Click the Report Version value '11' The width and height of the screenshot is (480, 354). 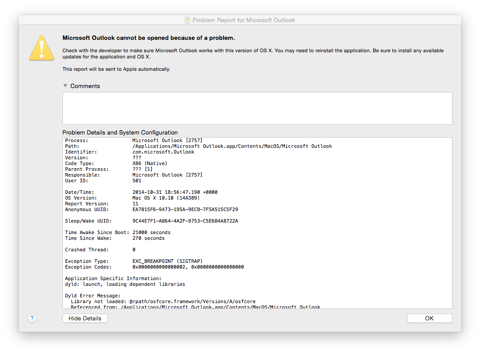tap(135, 204)
